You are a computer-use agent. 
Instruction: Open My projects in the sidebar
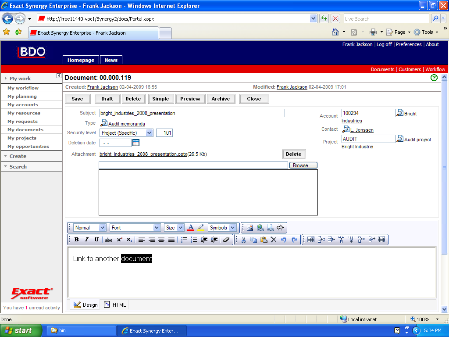click(22, 138)
